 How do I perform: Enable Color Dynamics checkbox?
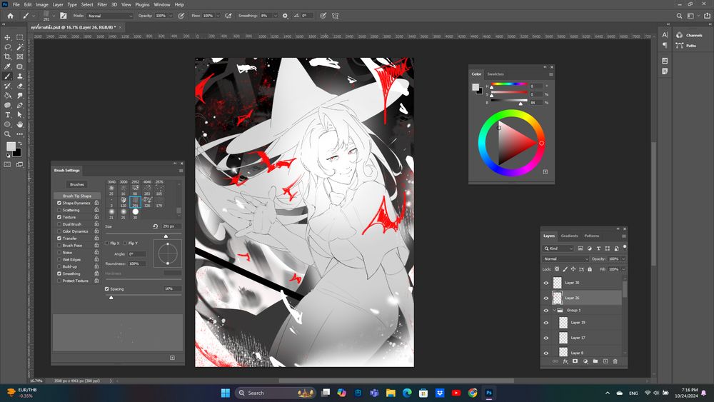tap(59, 231)
